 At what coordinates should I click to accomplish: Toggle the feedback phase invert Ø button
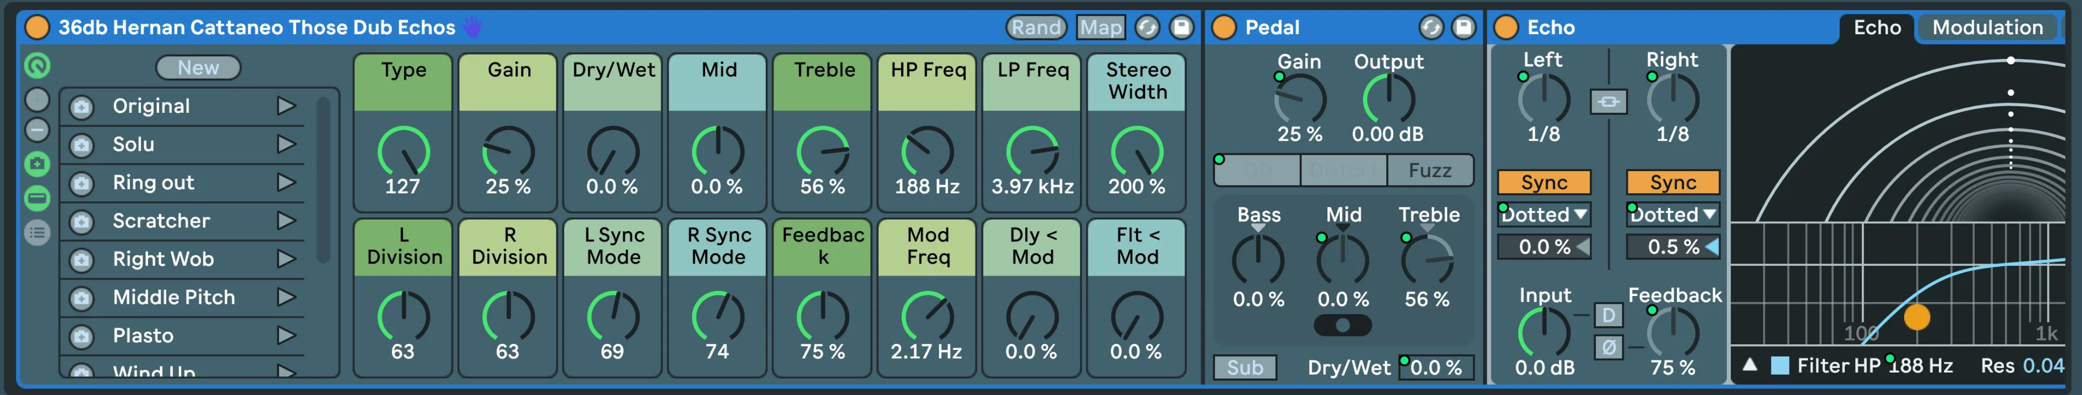1609,347
